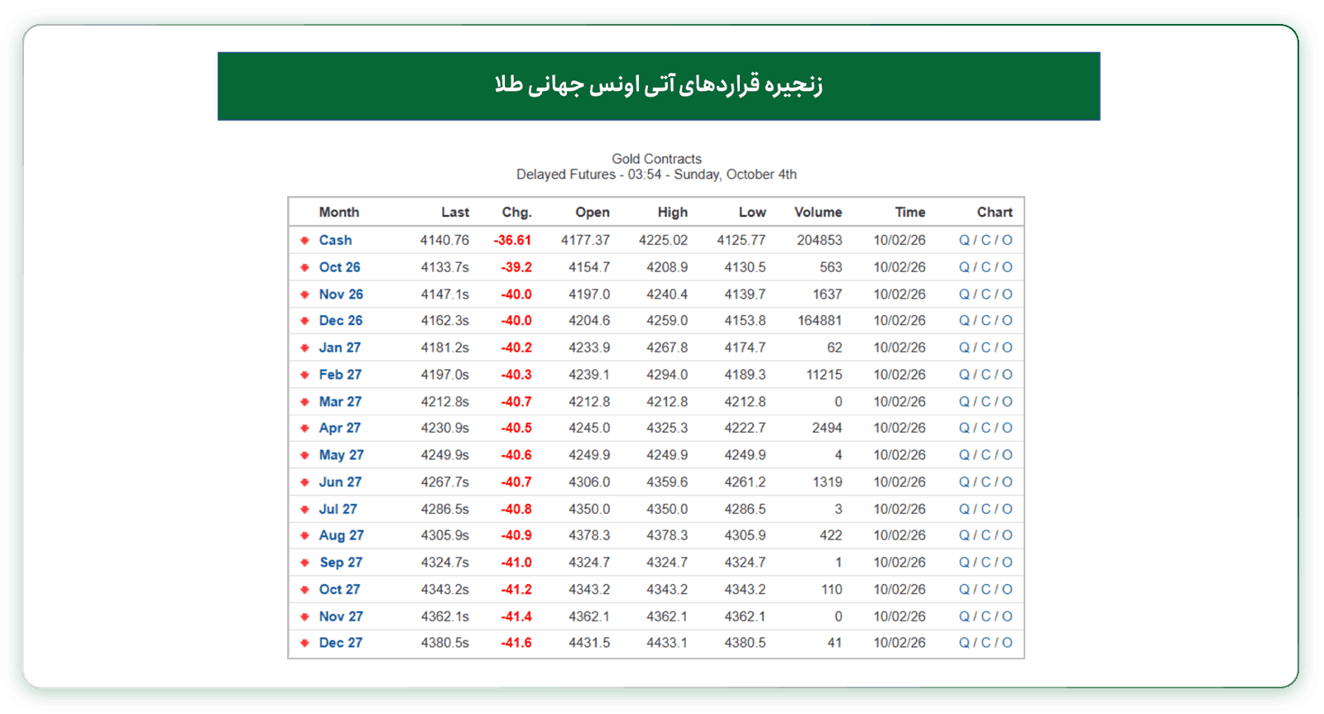Select the high value 4325.3
Screen dimensions: 1324x714
(x=667, y=428)
